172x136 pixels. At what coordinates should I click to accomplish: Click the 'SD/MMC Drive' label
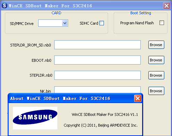click(22, 24)
